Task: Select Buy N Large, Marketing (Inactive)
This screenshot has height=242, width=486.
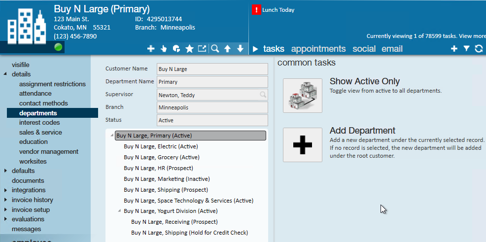Action: pyautogui.click(x=167, y=179)
